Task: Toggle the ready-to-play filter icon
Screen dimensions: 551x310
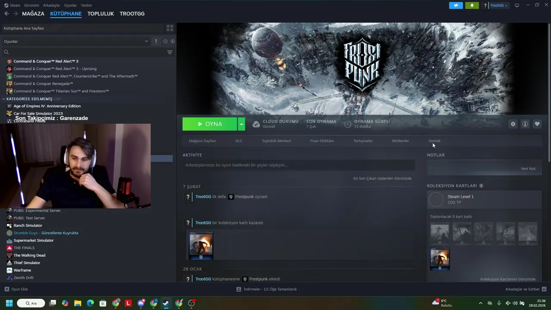Action: pyautogui.click(x=173, y=41)
